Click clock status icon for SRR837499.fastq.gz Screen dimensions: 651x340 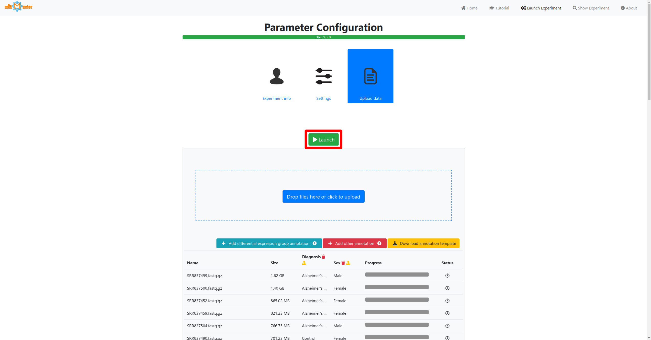pyautogui.click(x=447, y=276)
